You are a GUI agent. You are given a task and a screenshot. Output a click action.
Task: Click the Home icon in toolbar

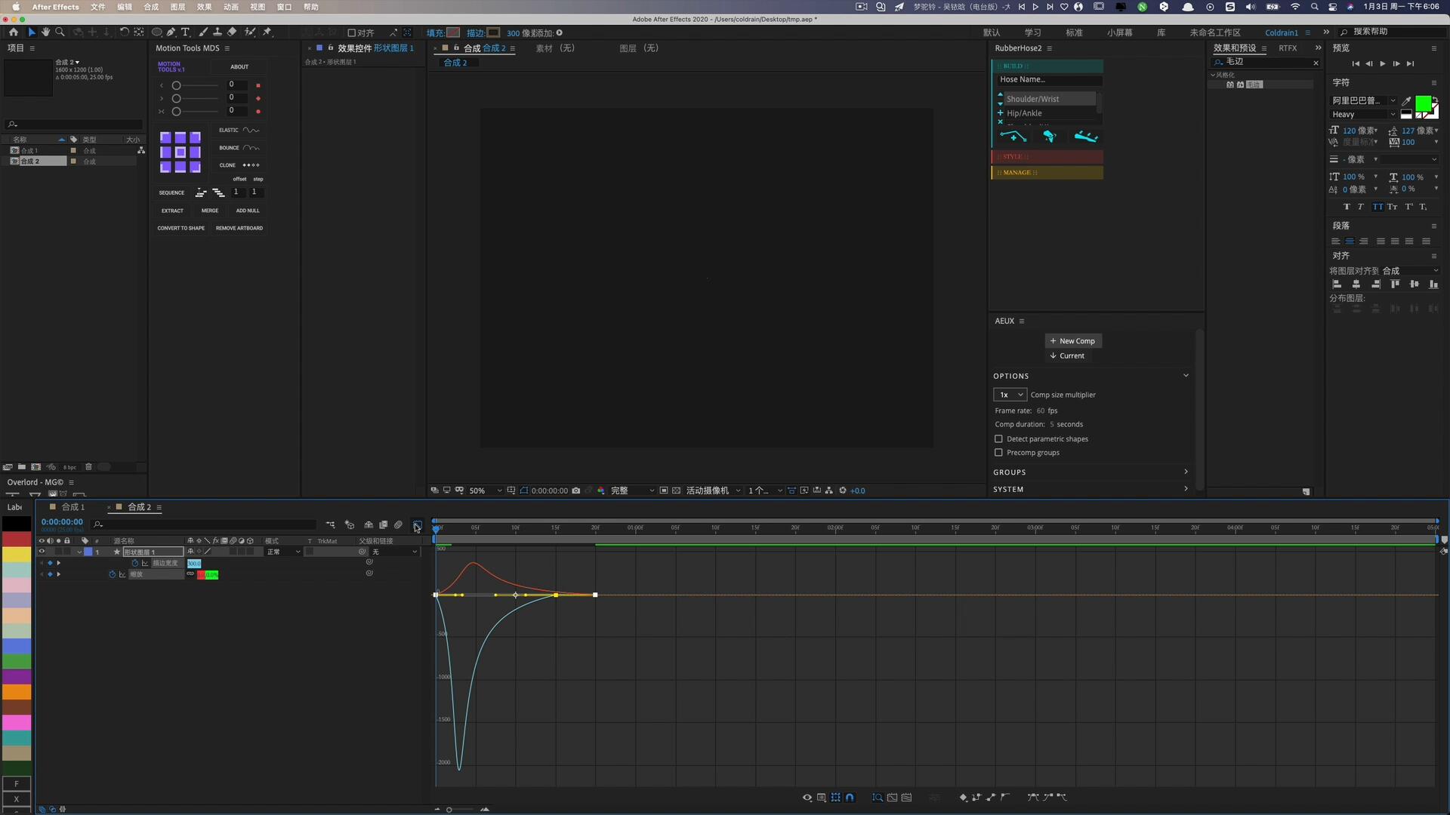pos(14,32)
